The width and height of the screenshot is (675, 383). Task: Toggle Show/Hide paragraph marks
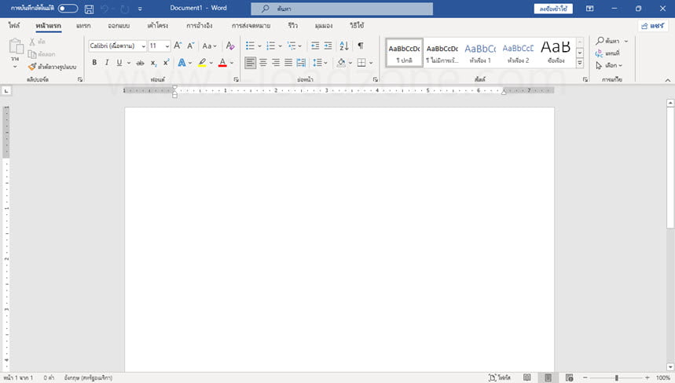click(x=361, y=46)
